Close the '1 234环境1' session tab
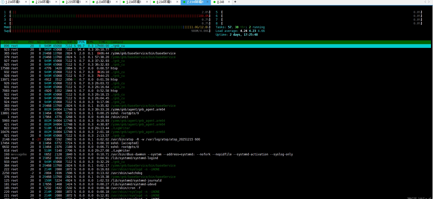Screen dimensions: 433x199 click(x=26, y=2)
